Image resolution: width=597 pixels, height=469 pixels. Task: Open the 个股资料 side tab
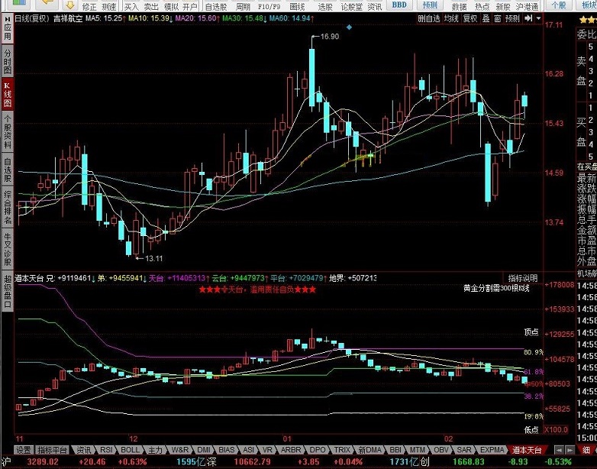coord(8,132)
